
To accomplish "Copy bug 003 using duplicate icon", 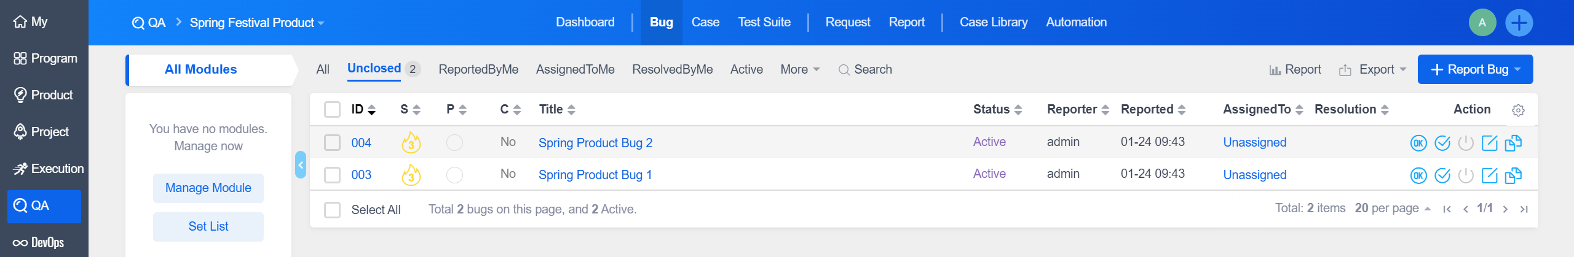I will [1513, 175].
